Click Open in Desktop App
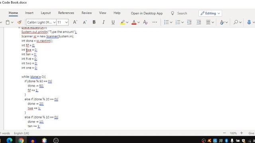 click(147, 13)
